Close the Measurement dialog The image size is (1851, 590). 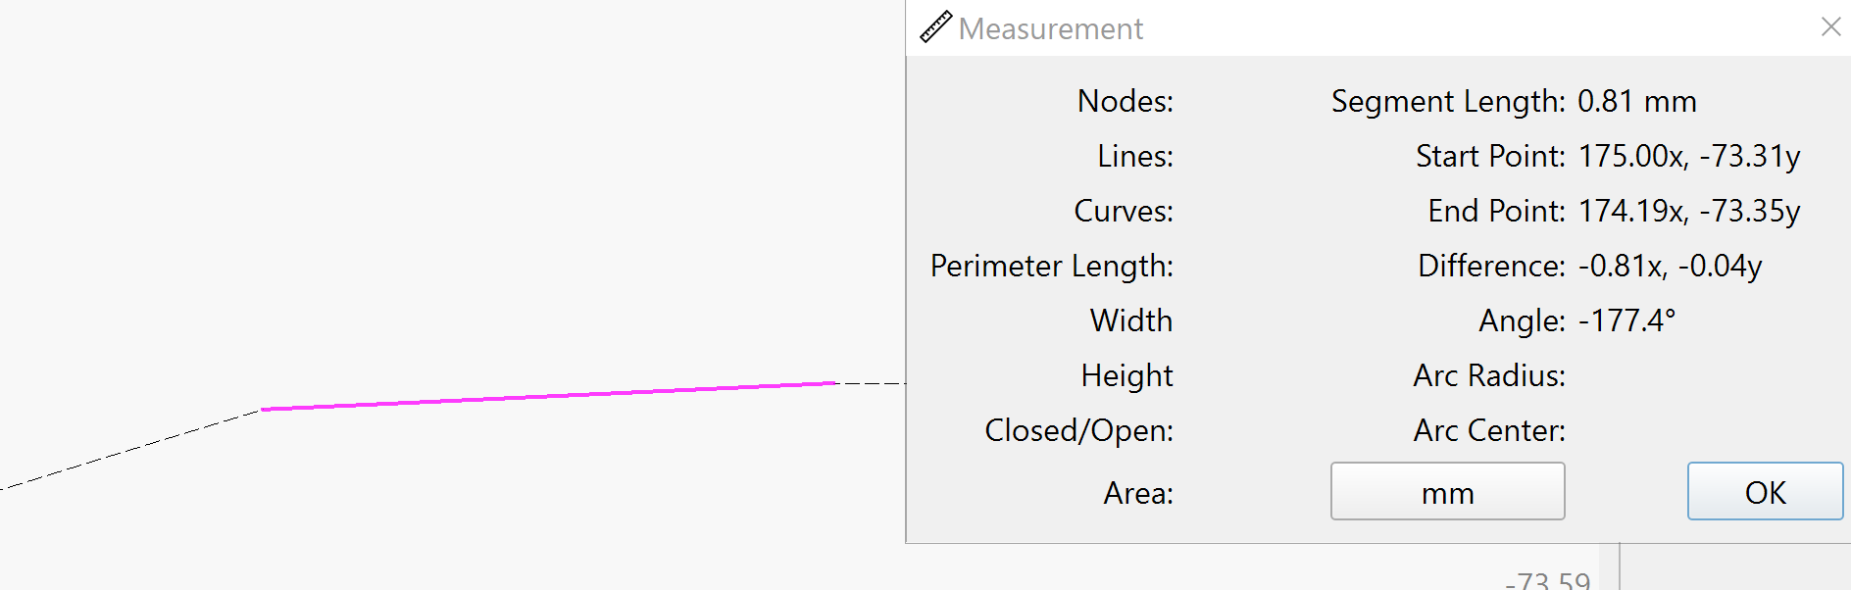(1830, 27)
